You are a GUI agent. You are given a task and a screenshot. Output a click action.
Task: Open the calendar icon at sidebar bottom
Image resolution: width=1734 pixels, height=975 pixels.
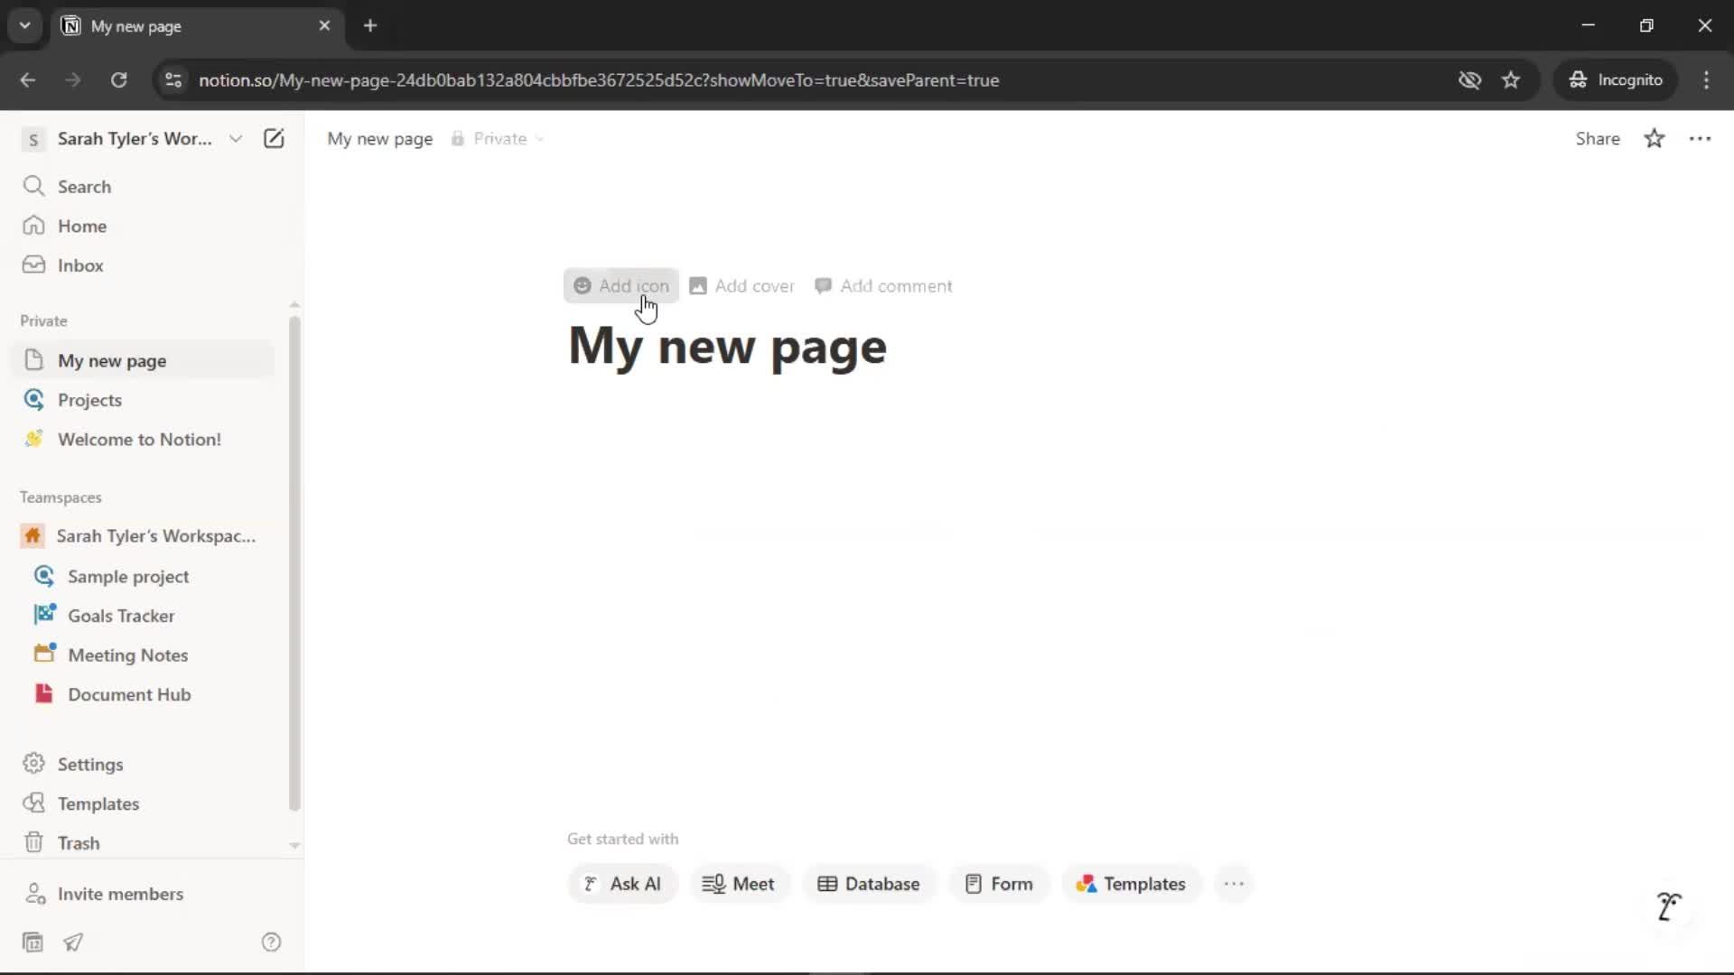(x=33, y=942)
